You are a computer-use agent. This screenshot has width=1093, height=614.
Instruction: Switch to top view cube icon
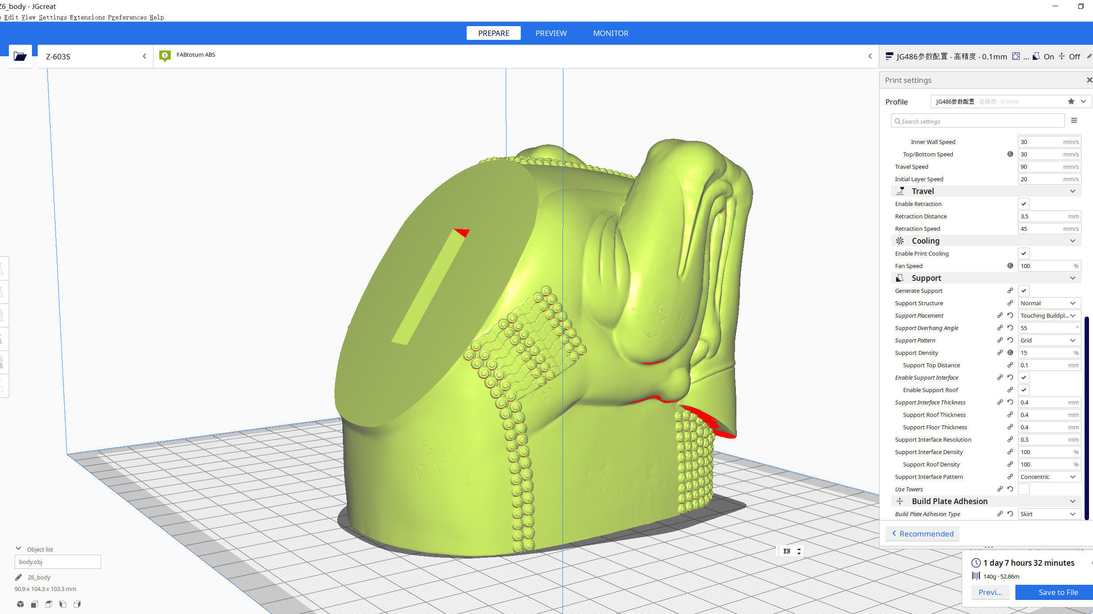pyautogui.click(x=49, y=604)
